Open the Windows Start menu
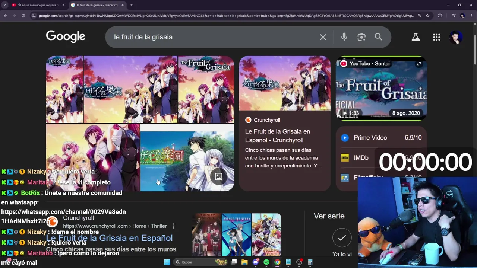 [167, 262]
